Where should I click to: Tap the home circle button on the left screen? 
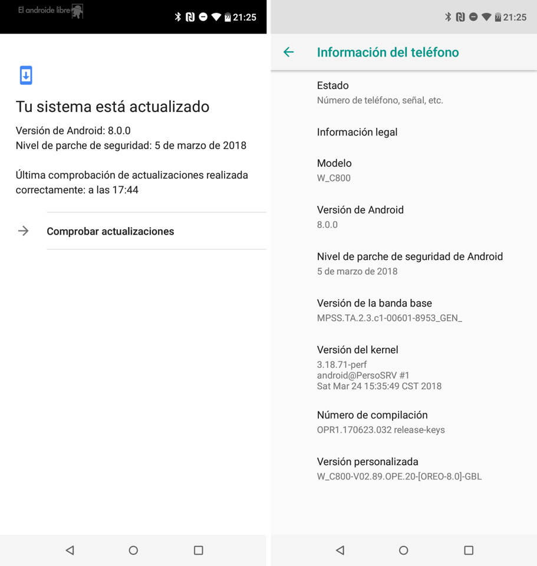click(134, 550)
